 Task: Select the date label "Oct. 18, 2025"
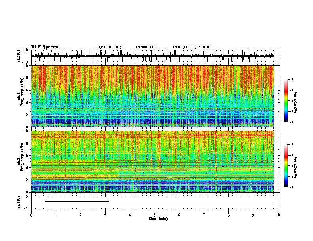(x=110, y=47)
